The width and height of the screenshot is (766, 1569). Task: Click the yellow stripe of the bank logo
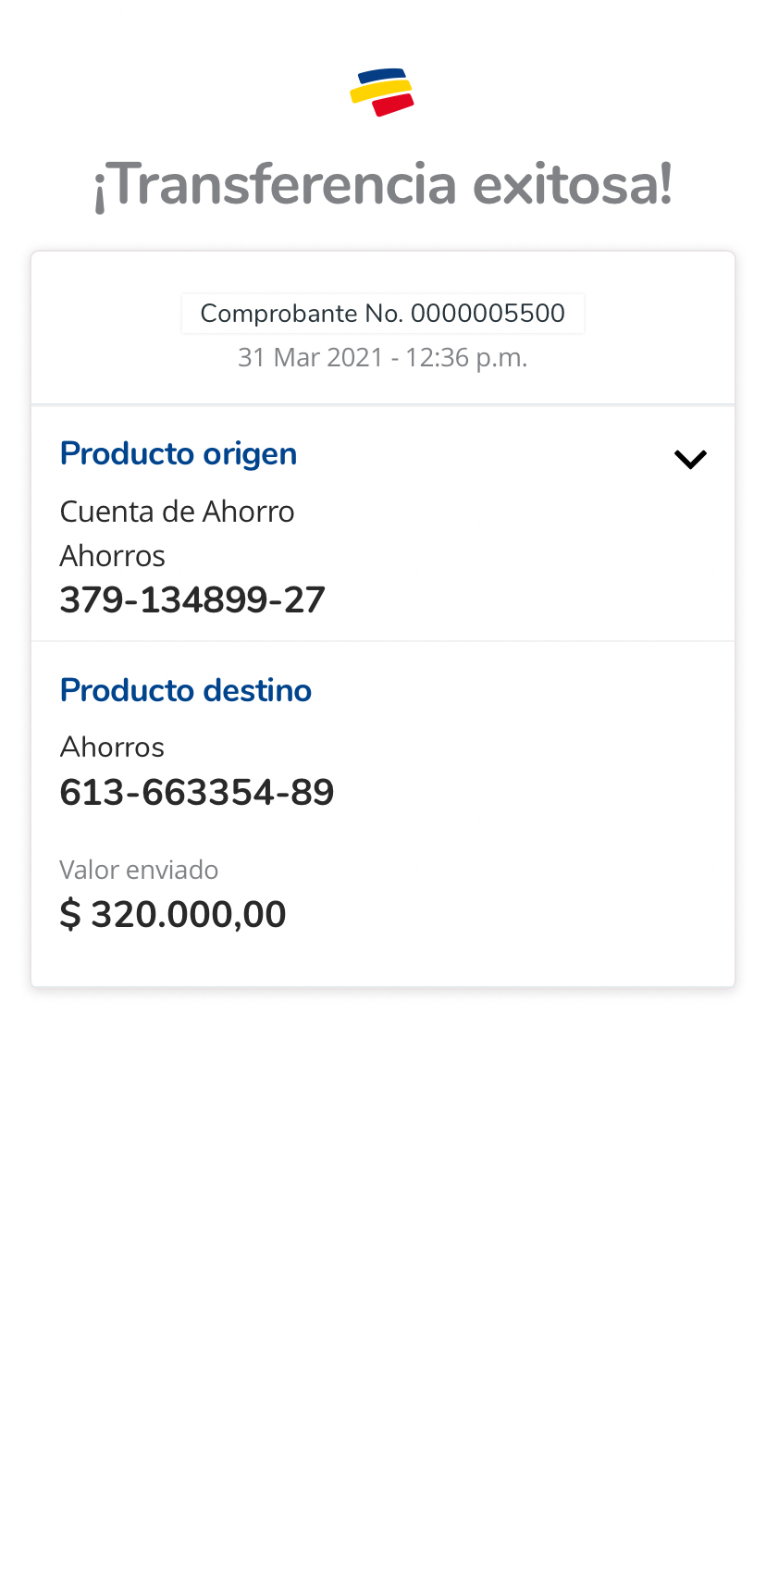click(x=380, y=91)
